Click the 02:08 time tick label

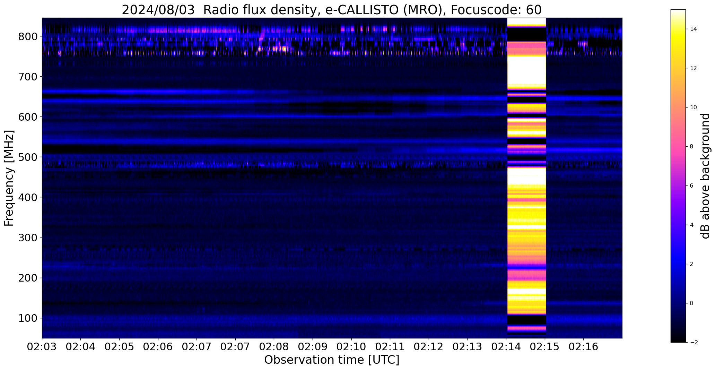274,347
